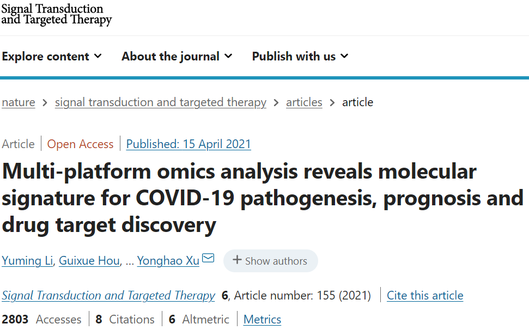Expand the Explore content menu

pos(52,56)
